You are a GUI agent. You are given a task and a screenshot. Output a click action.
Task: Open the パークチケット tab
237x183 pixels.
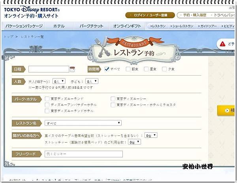[x=92, y=26]
